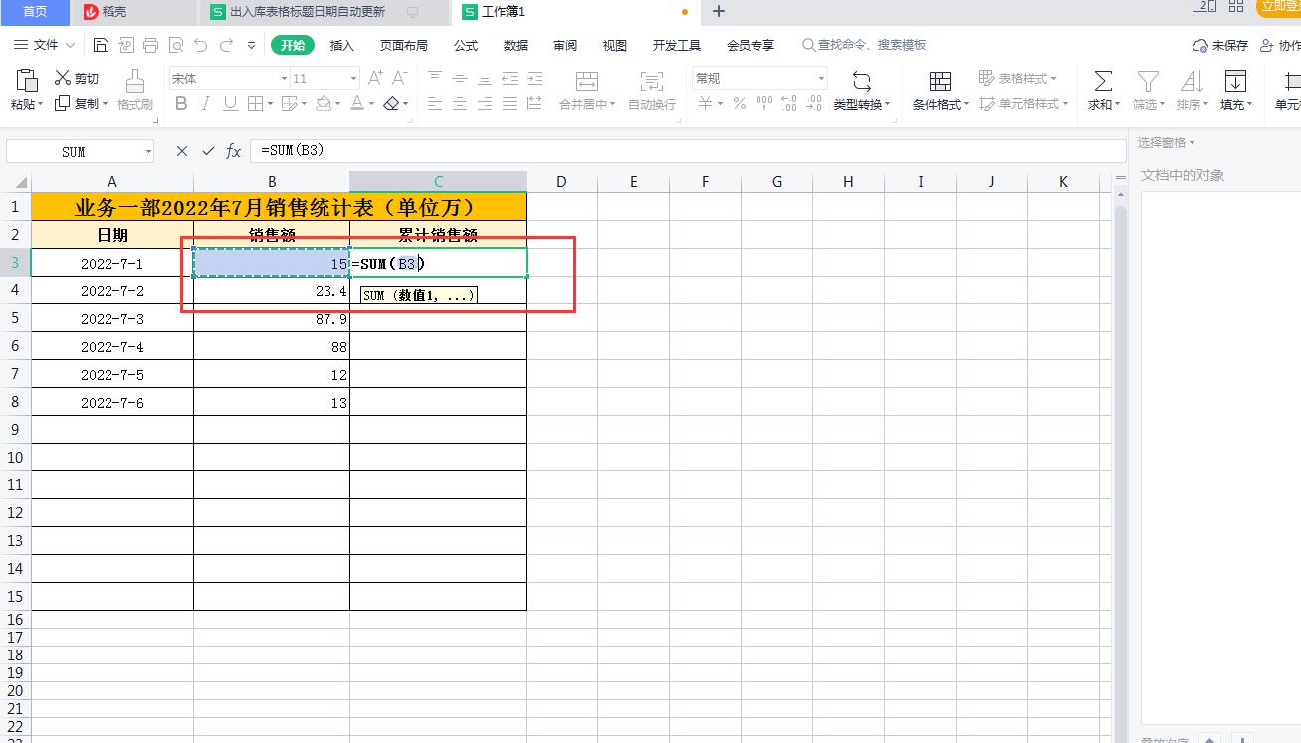The height and width of the screenshot is (743, 1301).
Task: Click the Home (首页) tab button
Action: [35, 12]
